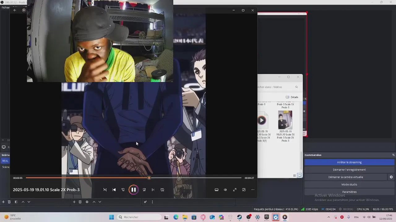The image size is (396, 222).
Task: Switch the video to full screen
Action: click(235, 190)
